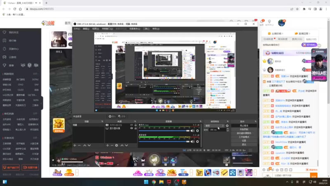Switch to weekly rank tab in Douyu chat panel
This screenshot has height=186, width=330.
[x=283, y=39]
